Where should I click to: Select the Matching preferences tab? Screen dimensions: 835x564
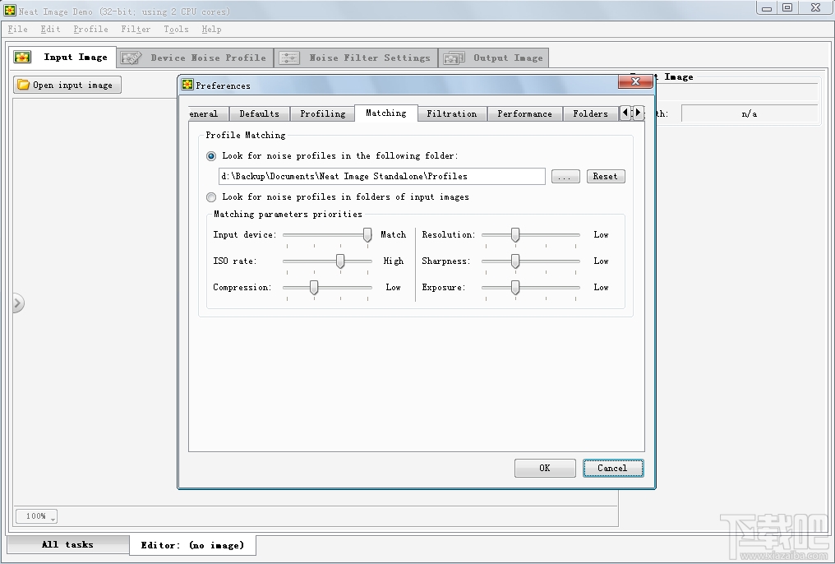pos(386,113)
